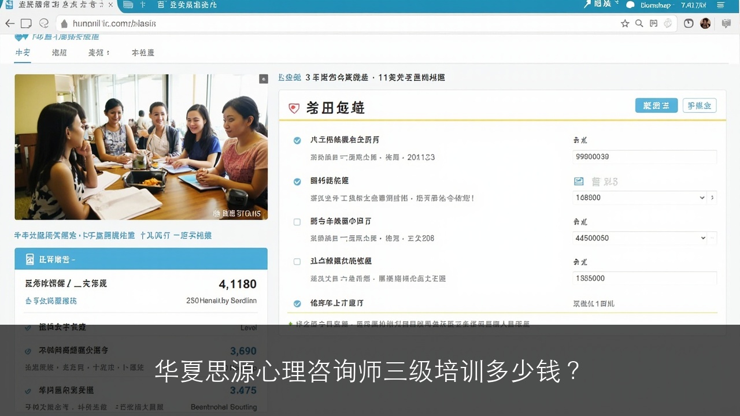Click the 'Beantnohel Soutling' text
Image resolution: width=740 pixels, height=416 pixels.
[x=224, y=407]
